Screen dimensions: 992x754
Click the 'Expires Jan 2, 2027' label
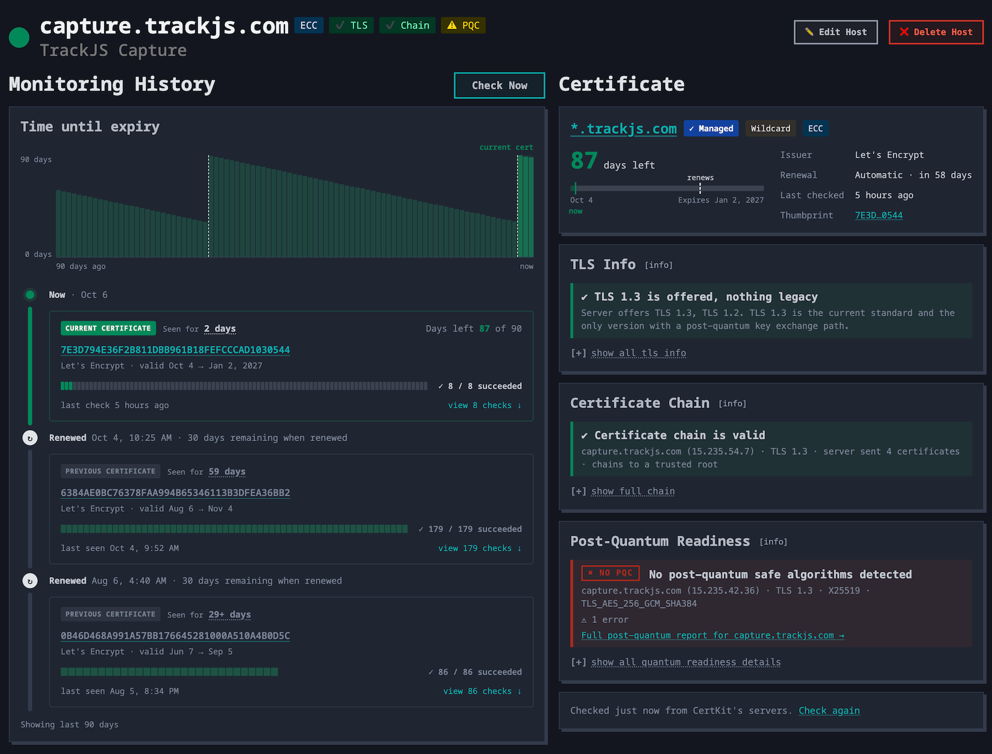721,200
